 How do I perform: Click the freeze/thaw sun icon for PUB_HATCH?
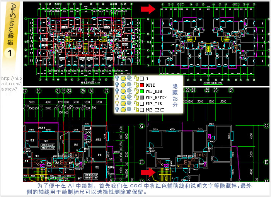click(x=123, y=98)
